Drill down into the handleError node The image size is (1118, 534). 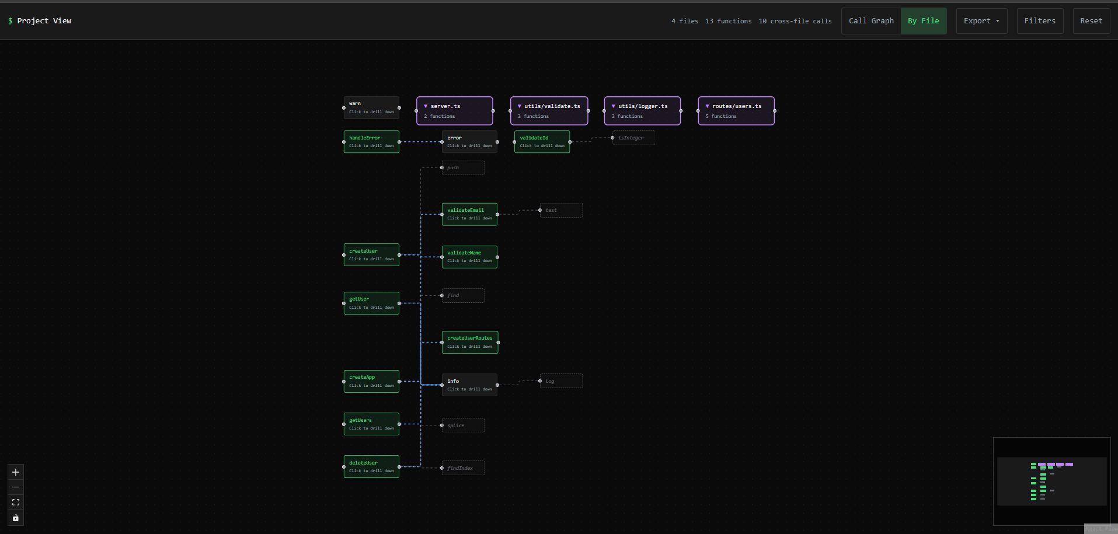coord(371,142)
